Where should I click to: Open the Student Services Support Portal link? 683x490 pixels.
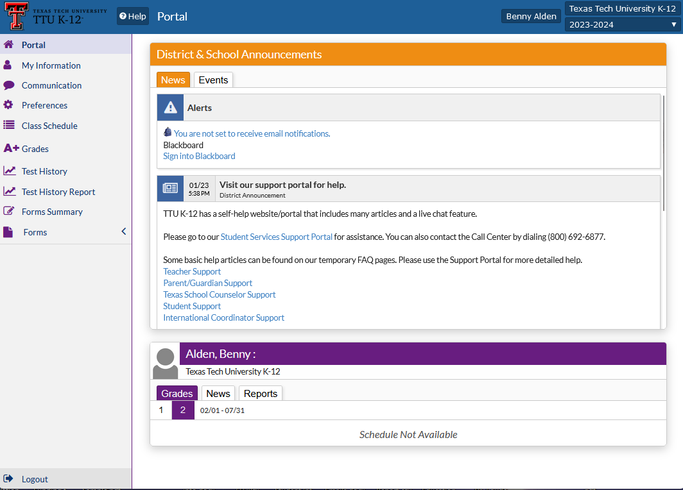276,236
